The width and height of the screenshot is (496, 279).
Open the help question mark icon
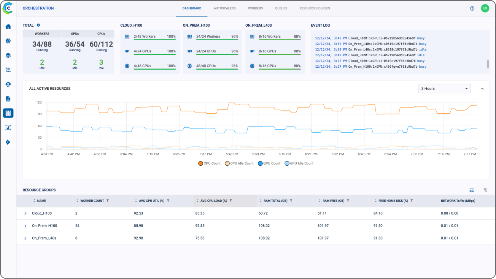(x=472, y=8)
